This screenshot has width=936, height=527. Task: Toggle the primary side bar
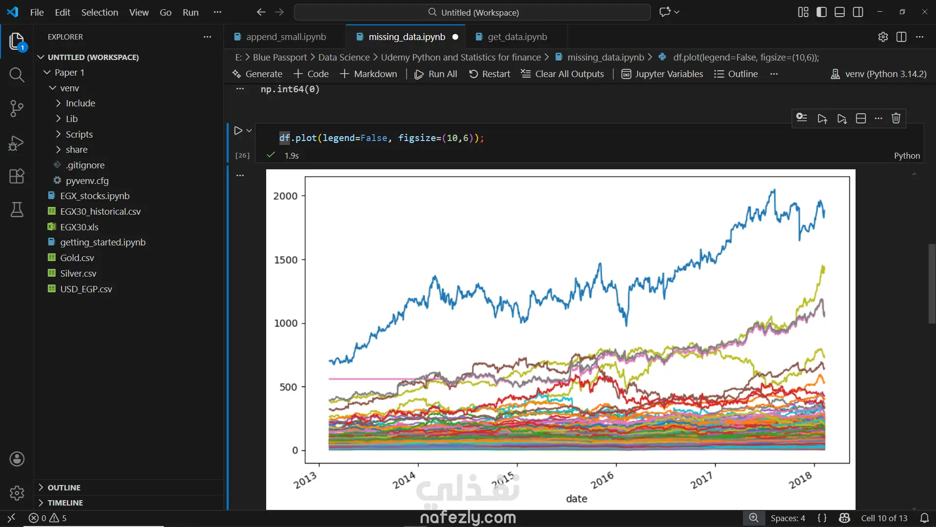[821, 12]
